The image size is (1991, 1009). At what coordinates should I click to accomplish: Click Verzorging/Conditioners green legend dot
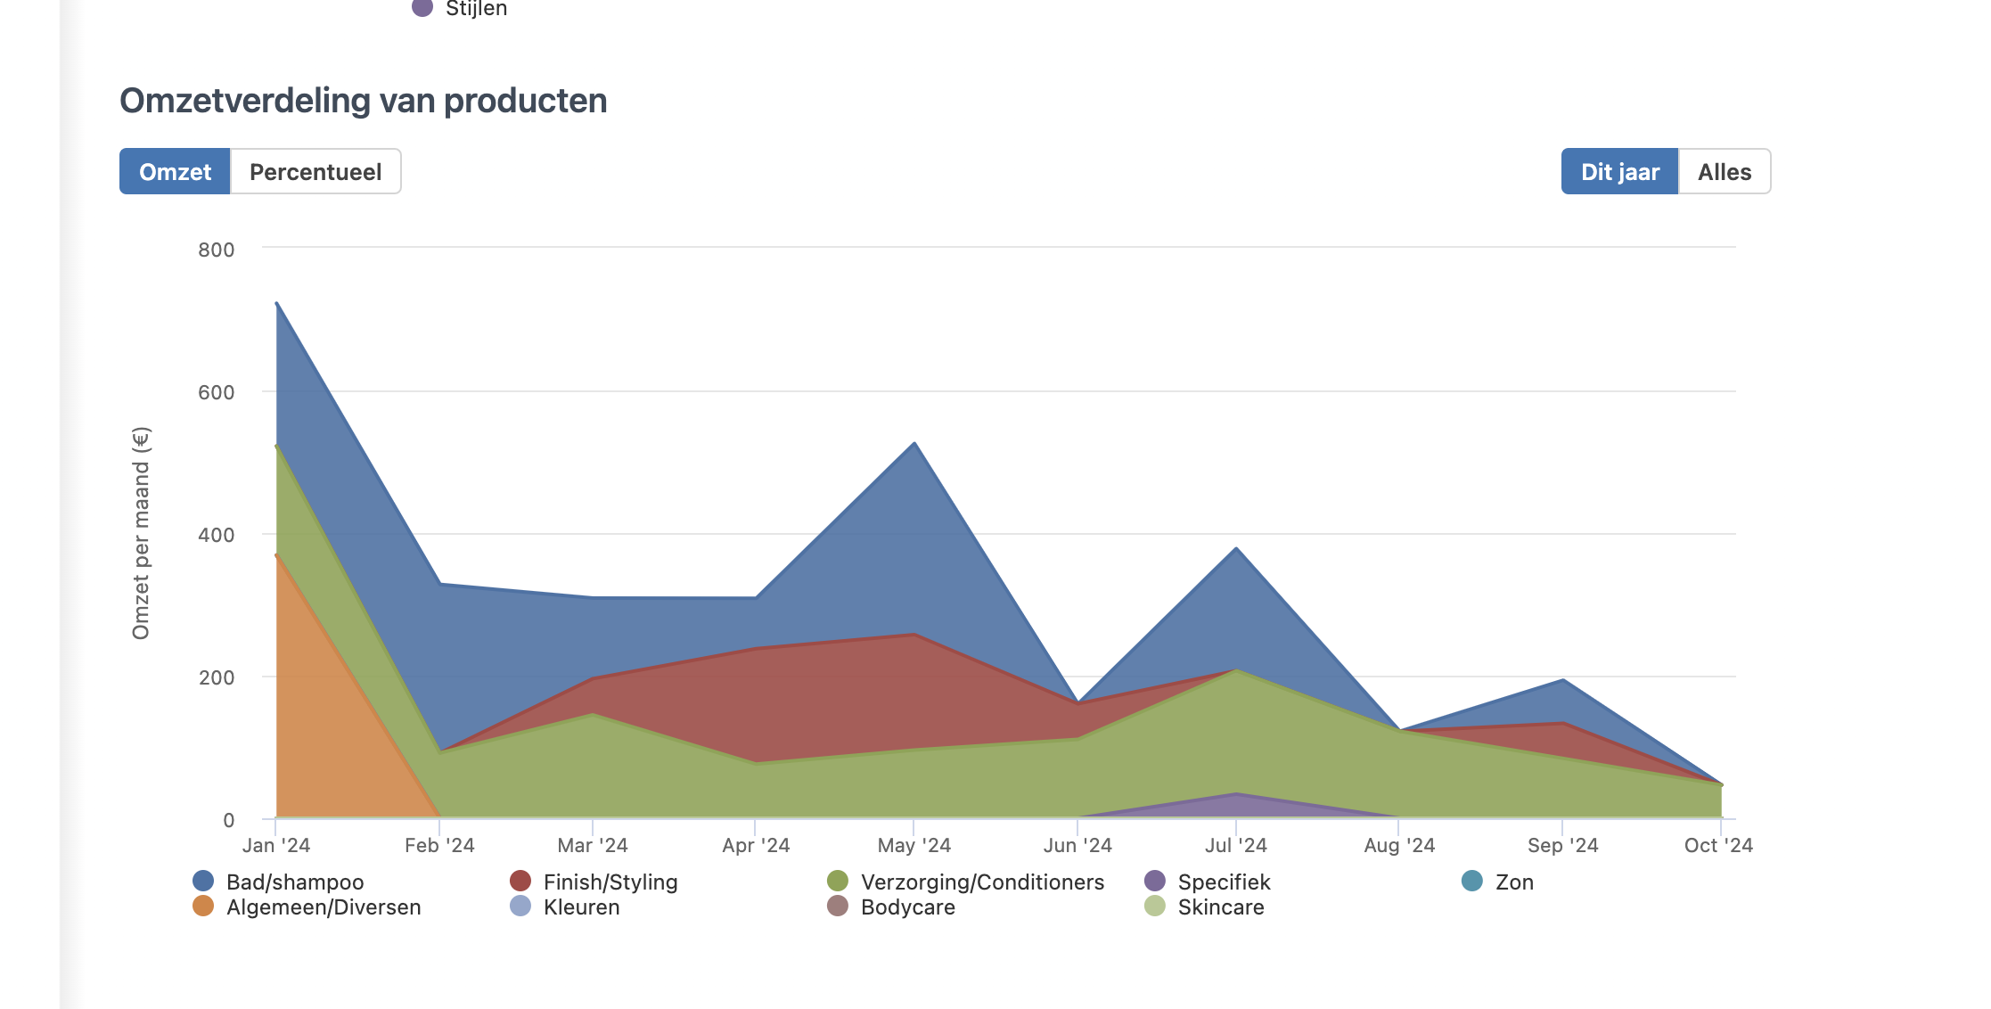(x=838, y=882)
